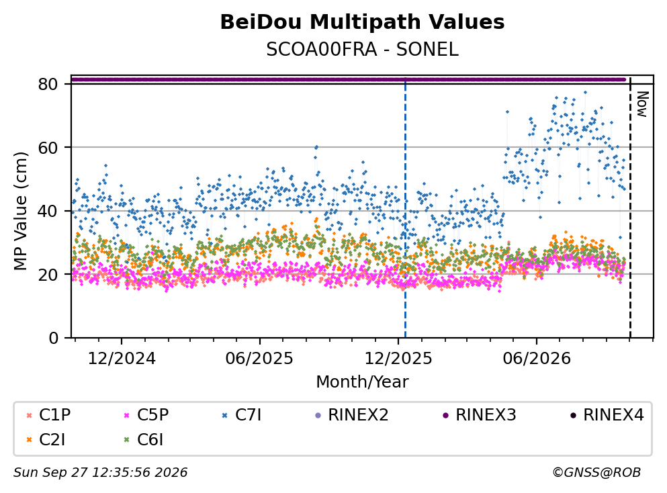Click the 'Now' dashed line label
This screenshot has height=493, width=667.
(x=642, y=104)
